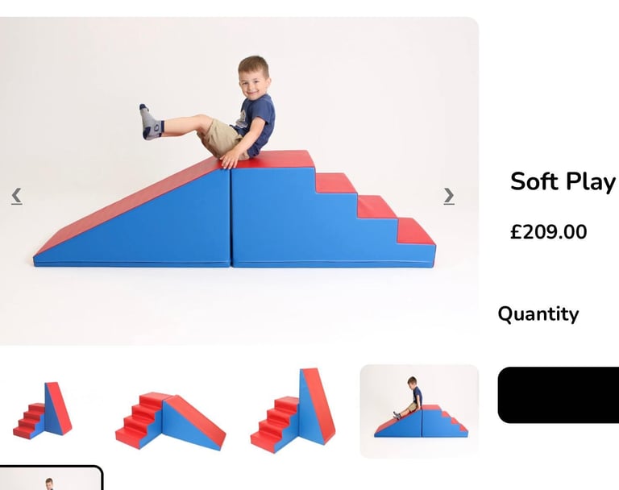Select thumbnail of small stairs with upright wedge

click(43, 411)
